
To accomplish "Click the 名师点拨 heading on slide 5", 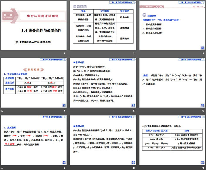I will pyautogui.click(x=79, y=62).
